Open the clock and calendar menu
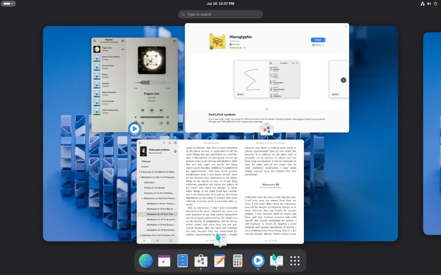Image resolution: width=441 pixels, height=275 pixels. (220, 4)
